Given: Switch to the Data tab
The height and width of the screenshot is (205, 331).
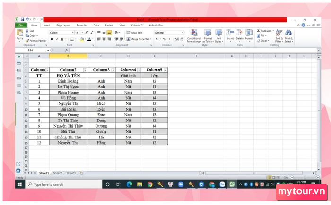Looking at the screenshot, I should pos(96,25).
